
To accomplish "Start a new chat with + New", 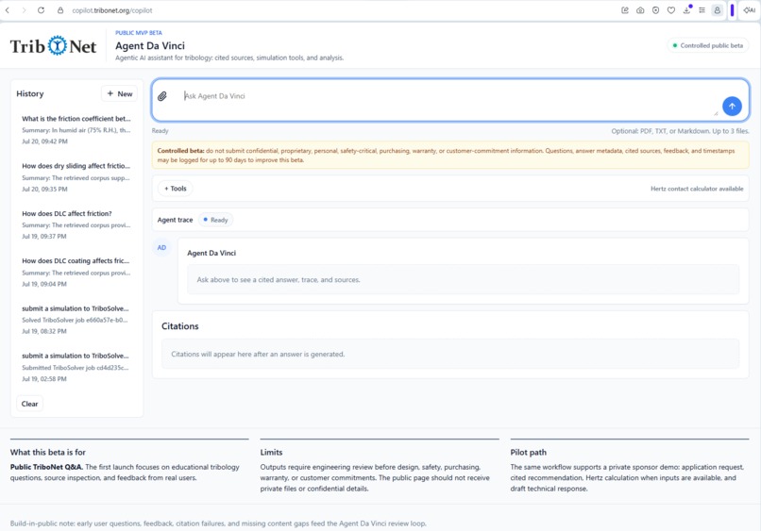I will pyautogui.click(x=119, y=93).
